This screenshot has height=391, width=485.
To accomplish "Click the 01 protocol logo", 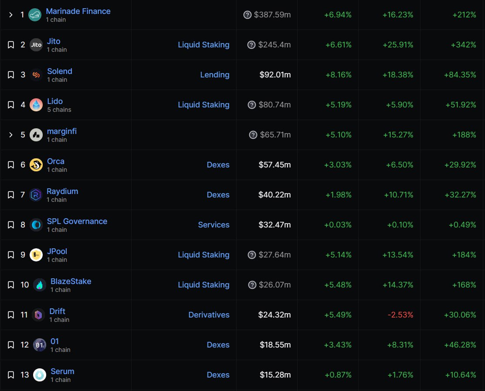I will pyautogui.click(x=40, y=345).
